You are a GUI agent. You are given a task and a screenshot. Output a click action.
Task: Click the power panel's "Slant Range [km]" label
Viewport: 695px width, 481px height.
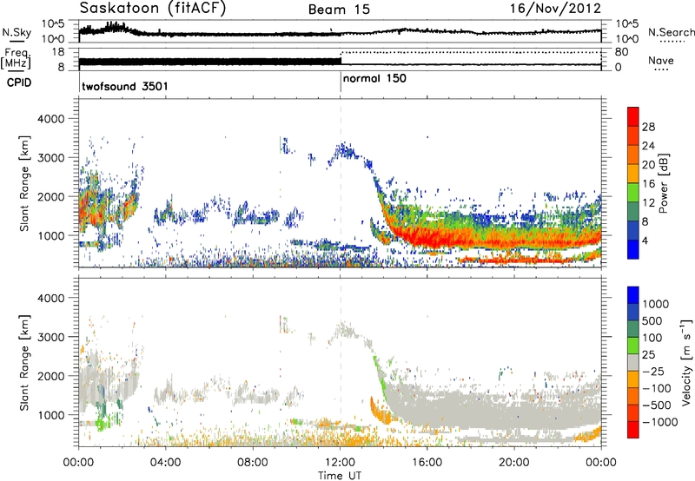point(24,183)
